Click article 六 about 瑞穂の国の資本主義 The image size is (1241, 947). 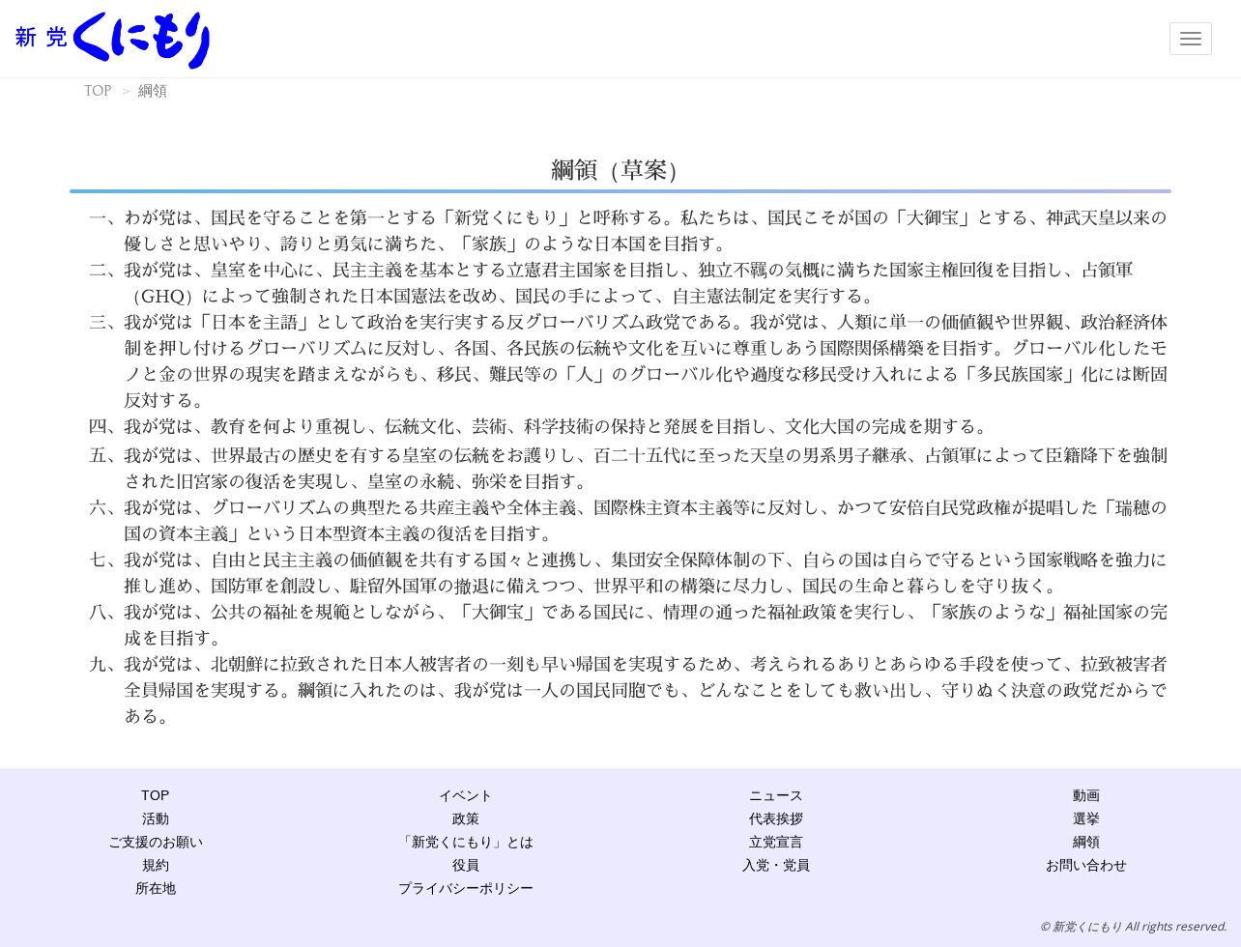coord(628,520)
